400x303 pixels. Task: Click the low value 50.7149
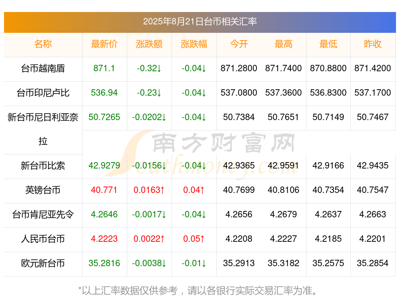point(328,117)
